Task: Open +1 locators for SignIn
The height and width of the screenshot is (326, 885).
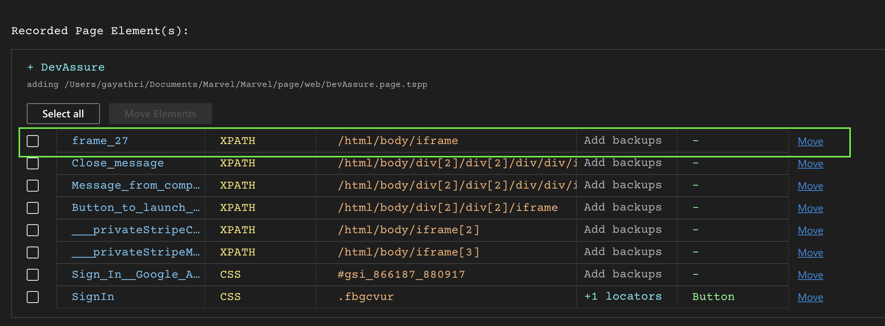Action: click(x=623, y=296)
